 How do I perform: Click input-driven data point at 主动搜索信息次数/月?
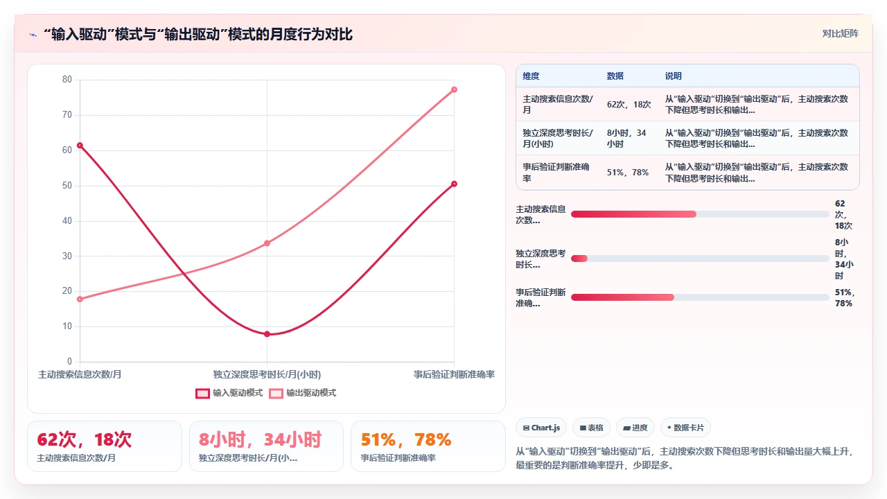(80, 145)
